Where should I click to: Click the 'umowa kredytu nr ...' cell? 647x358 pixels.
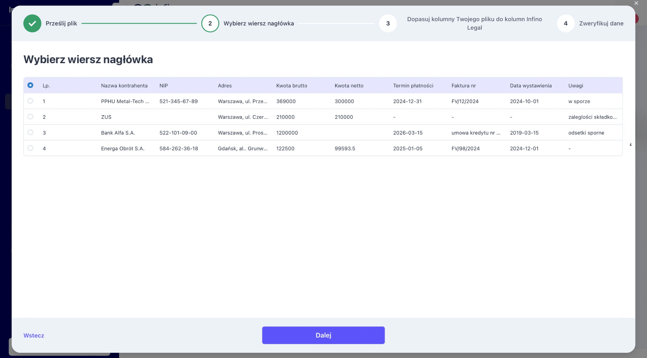(x=476, y=133)
